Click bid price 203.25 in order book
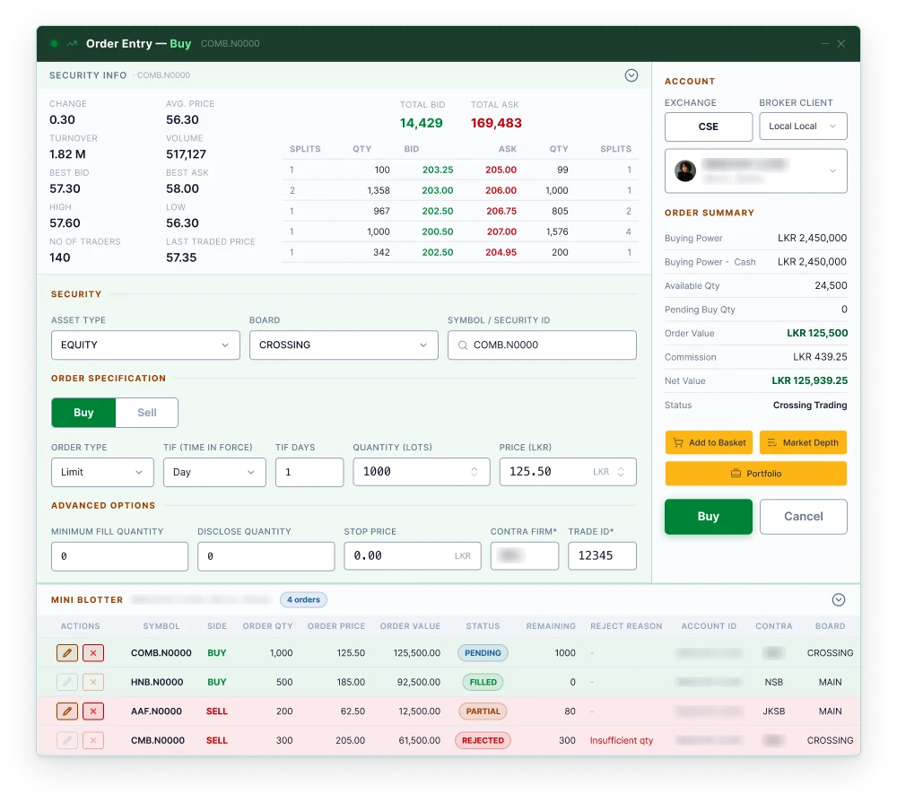 click(438, 170)
